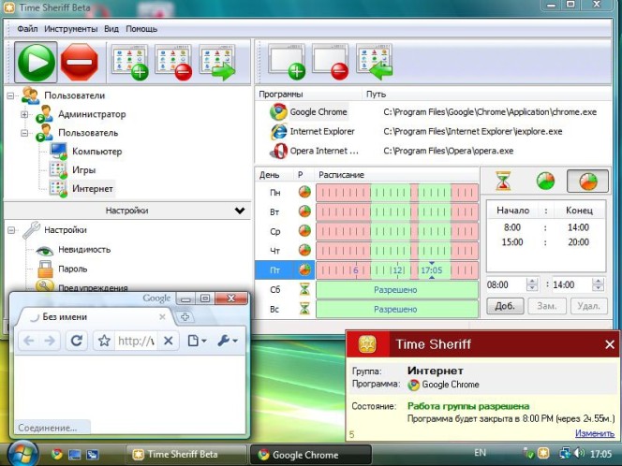Toggle mode icon for Ср row
This screenshot has width=622, height=466.
coord(304,231)
